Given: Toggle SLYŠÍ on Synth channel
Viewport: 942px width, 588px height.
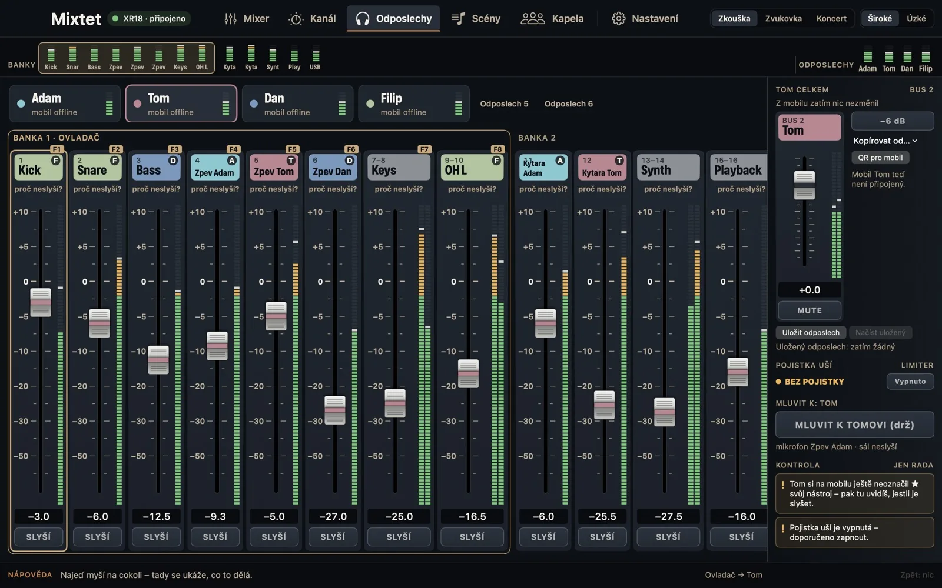Looking at the screenshot, I should pos(668,537).
